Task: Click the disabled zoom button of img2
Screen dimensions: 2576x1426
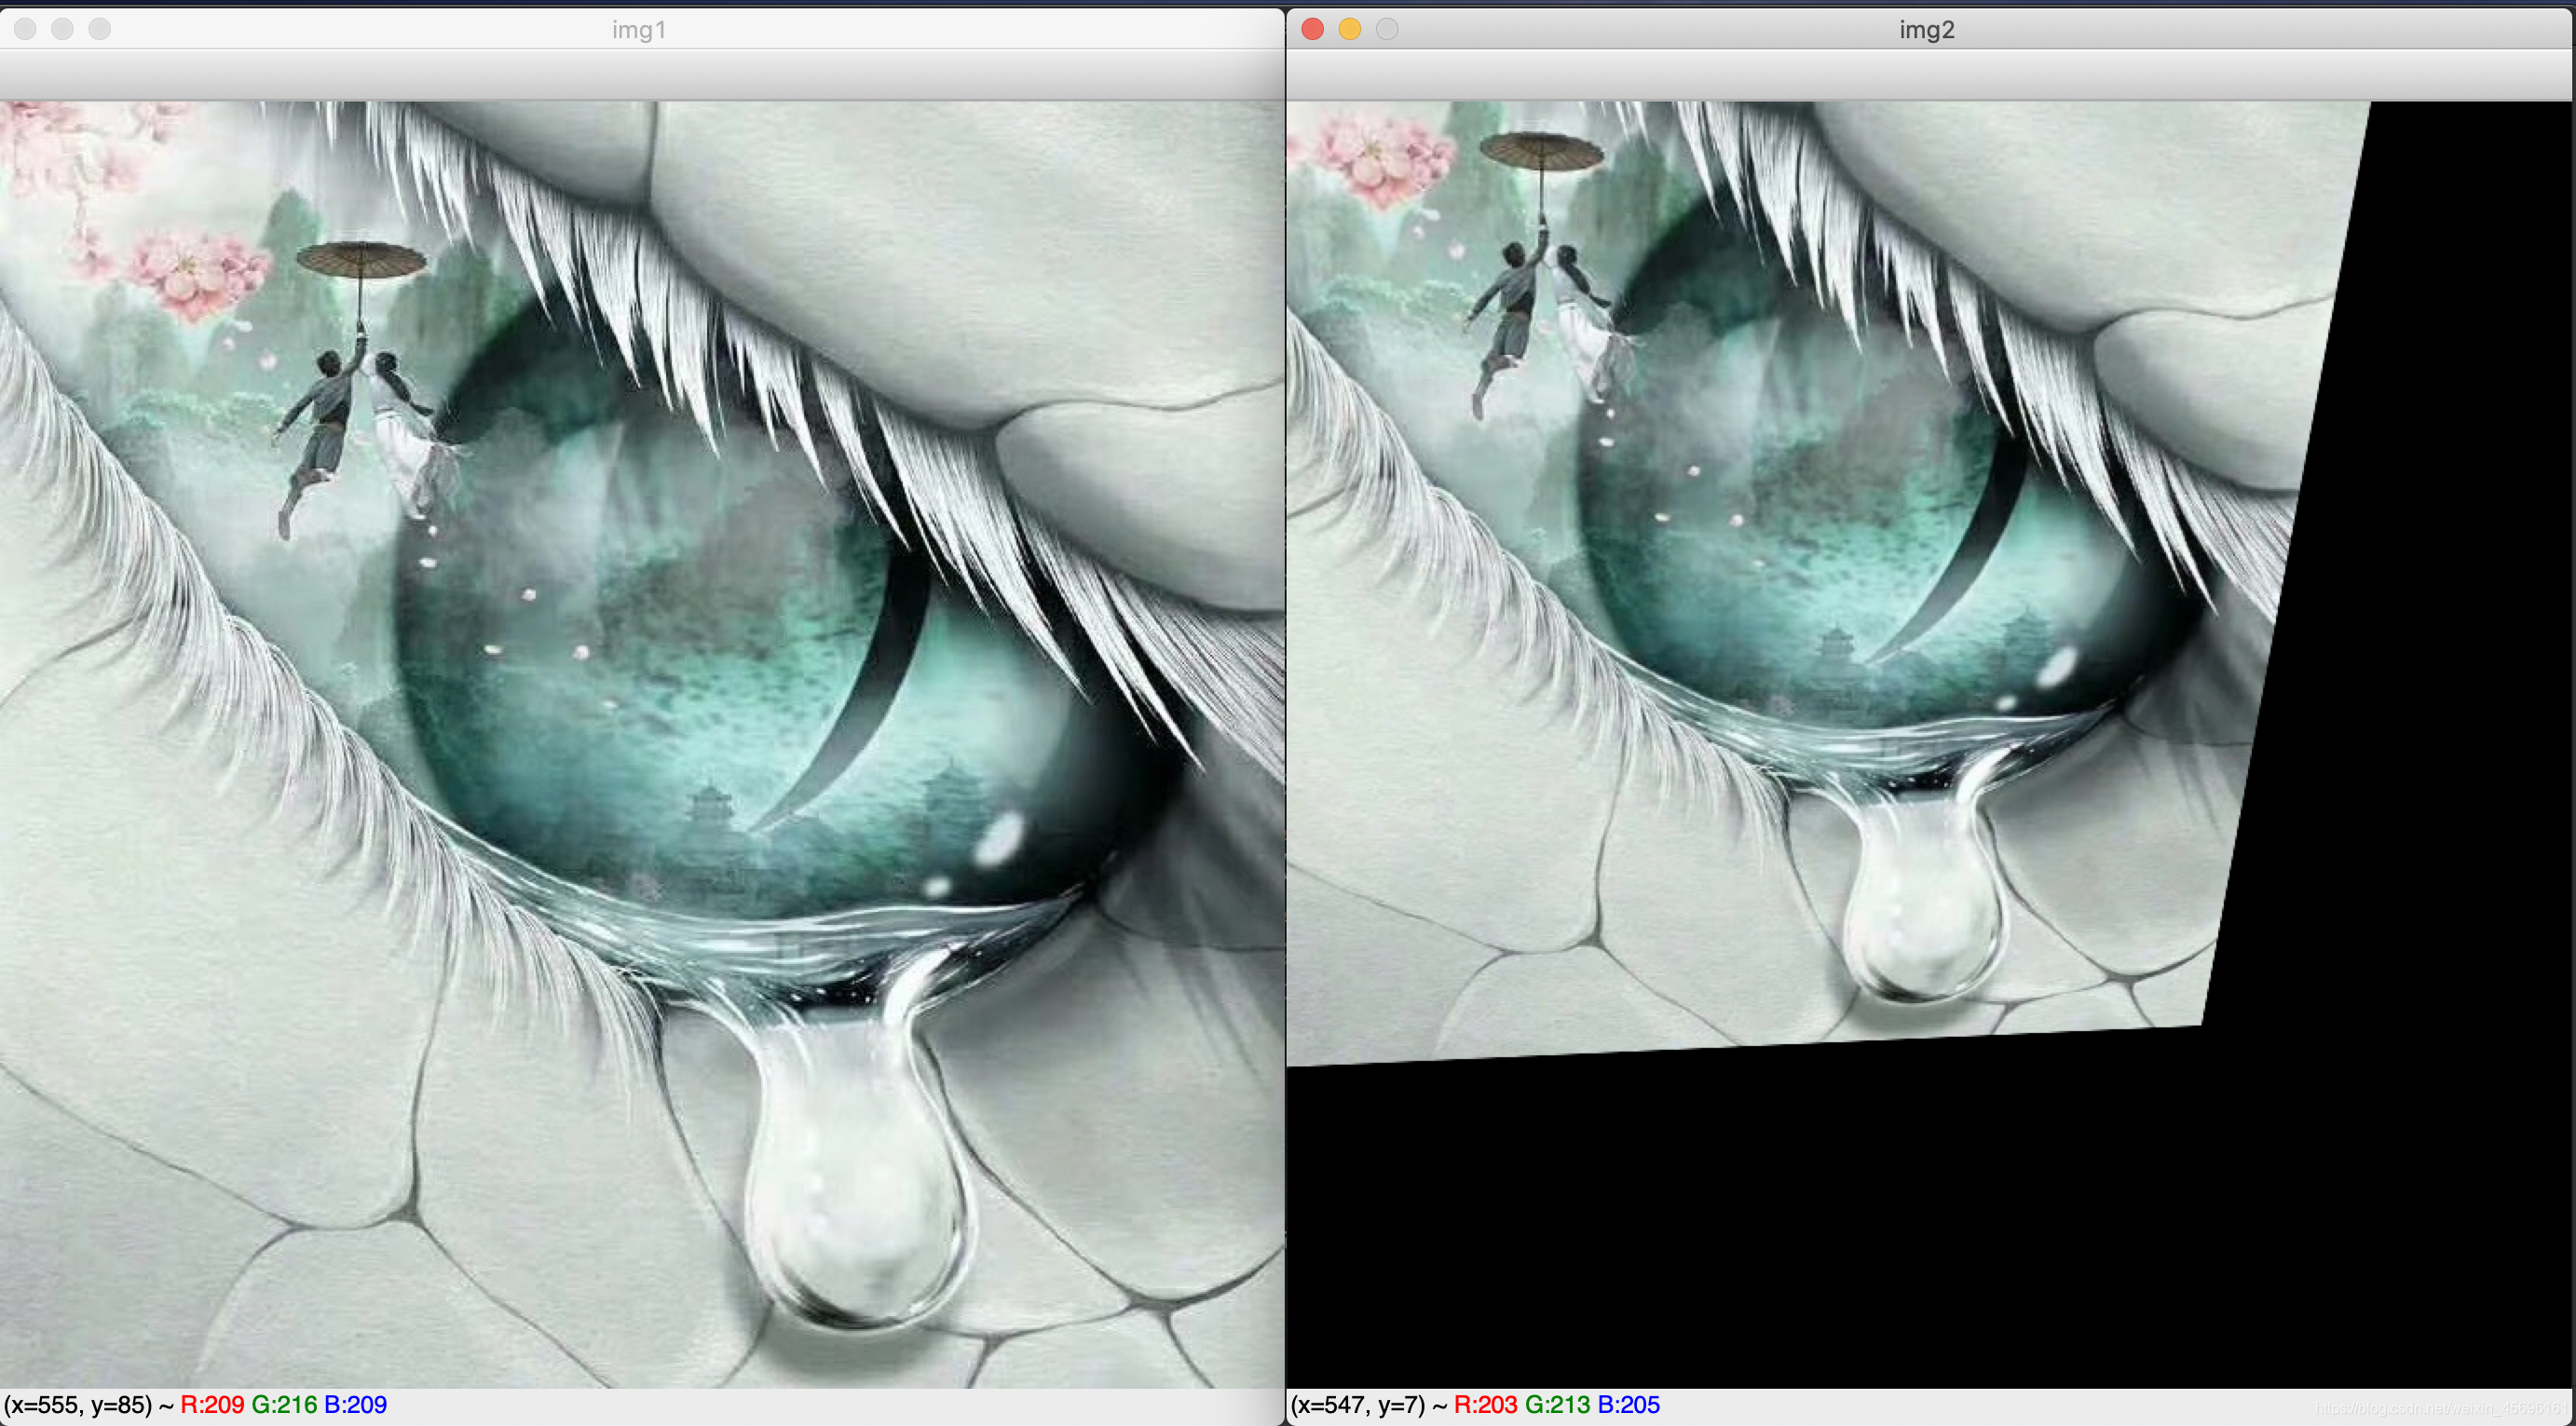Action: [1387, 29]
